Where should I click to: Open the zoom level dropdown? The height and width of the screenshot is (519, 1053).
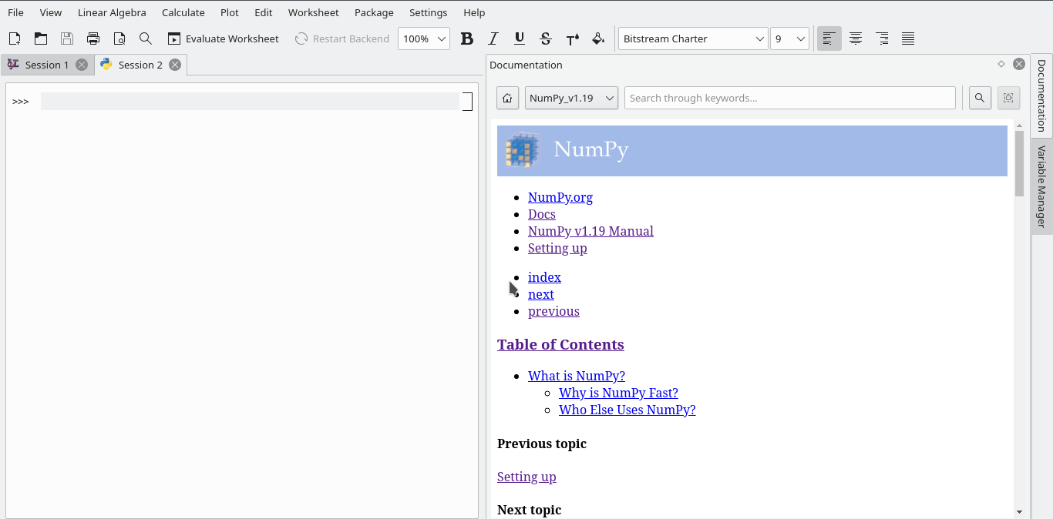pyautogui.click(x=424, y=39)
